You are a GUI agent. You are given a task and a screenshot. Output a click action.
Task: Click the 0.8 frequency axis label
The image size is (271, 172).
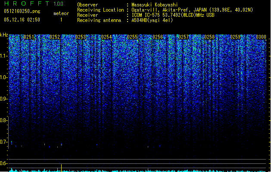click(x=3, y=120)
